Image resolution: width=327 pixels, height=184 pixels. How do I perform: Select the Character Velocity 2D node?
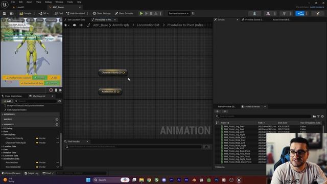tap(113, 73)
